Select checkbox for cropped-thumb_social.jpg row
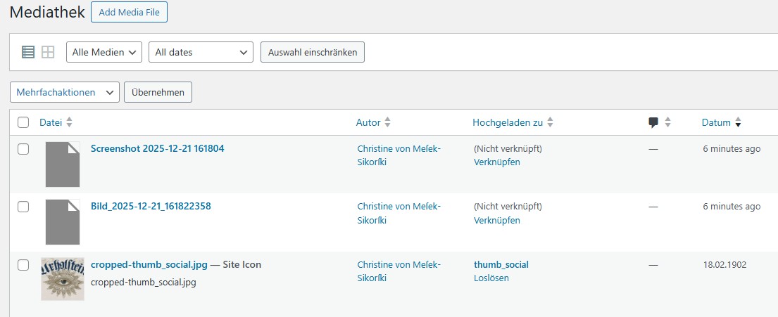The width and height of the screenshot is (778, 317). pyautogui.click(x=23, y=265)
